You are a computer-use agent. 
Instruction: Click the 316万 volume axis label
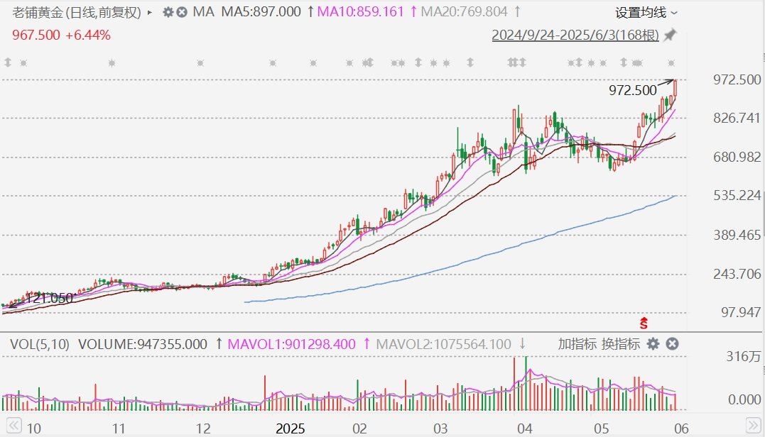tap(743, 357)
